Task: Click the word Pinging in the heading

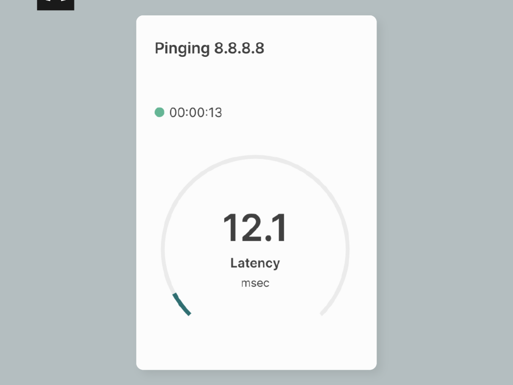Action: pos(182,49)
